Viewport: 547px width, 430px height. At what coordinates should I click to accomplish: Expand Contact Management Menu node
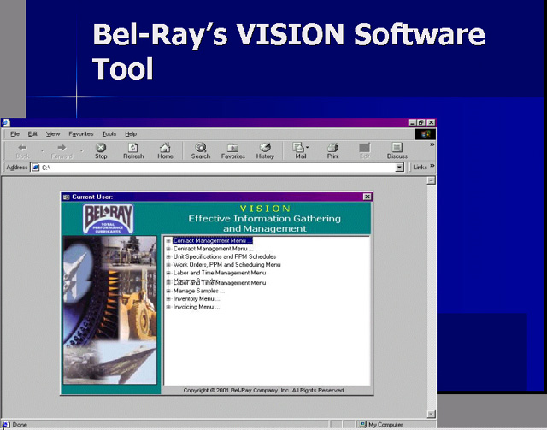168,241
